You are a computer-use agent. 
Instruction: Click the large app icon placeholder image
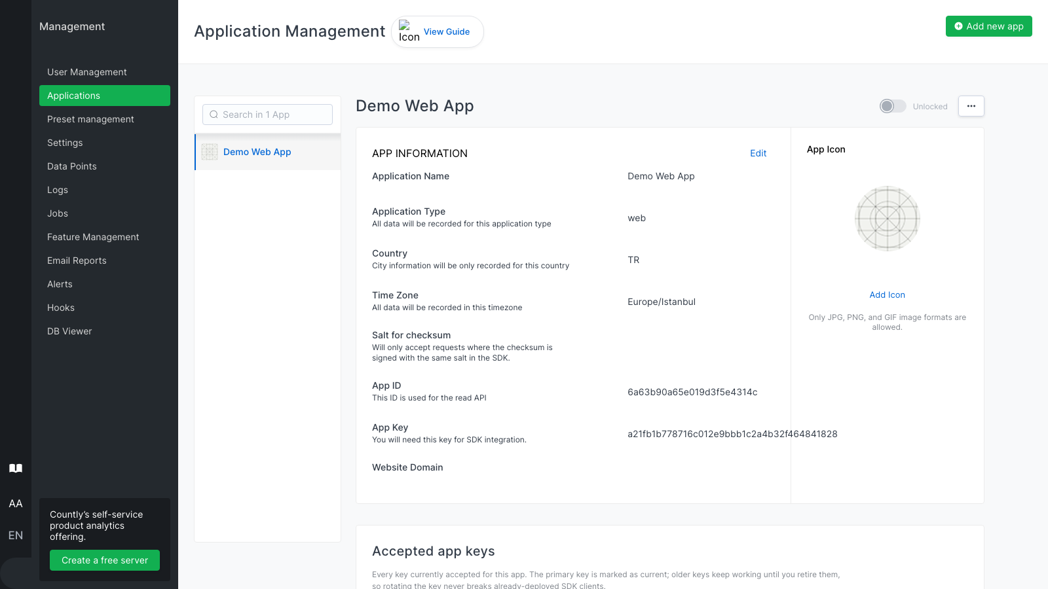click(x=888, y=219)
